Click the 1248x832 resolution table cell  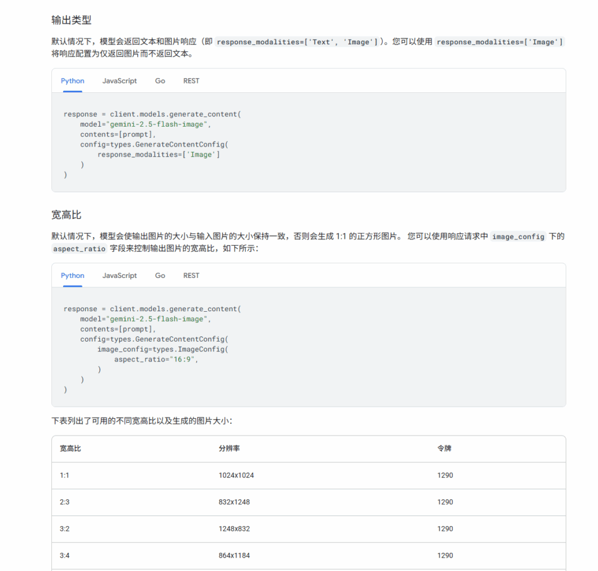[234, 529]
